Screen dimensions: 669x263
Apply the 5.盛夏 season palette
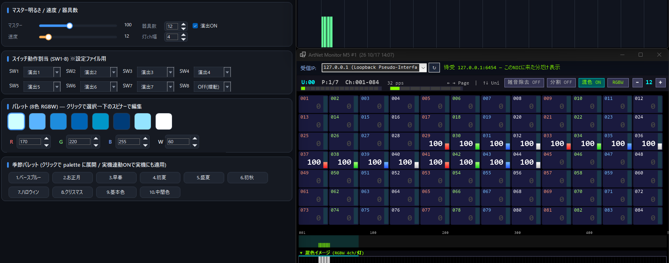[x=204, y=177]
